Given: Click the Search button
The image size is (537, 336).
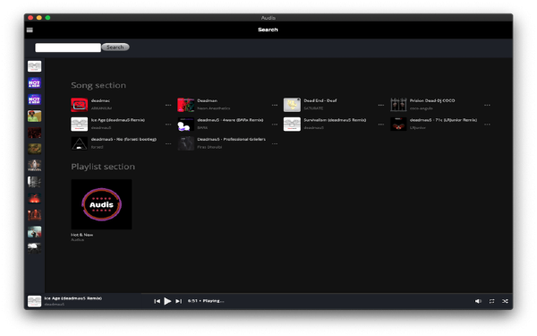Looking at the screenshot, I should 115,47.
